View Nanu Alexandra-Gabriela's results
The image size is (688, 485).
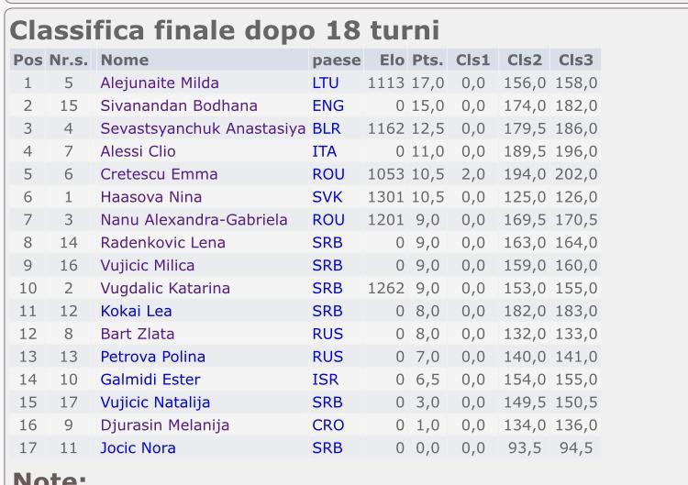(194, 220)
